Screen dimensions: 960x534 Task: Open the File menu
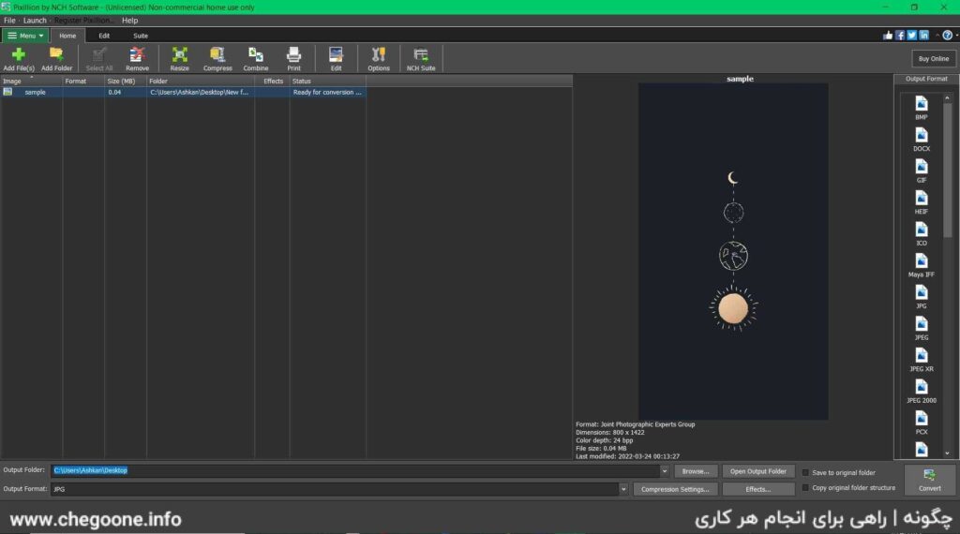point(9,21)
